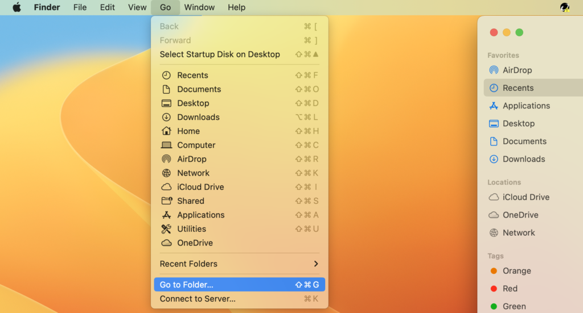The height and width of the screenshot is (313, 583).
Task: Click the Utilities tools icon in Go menu
Action: [x=166, y=229]
